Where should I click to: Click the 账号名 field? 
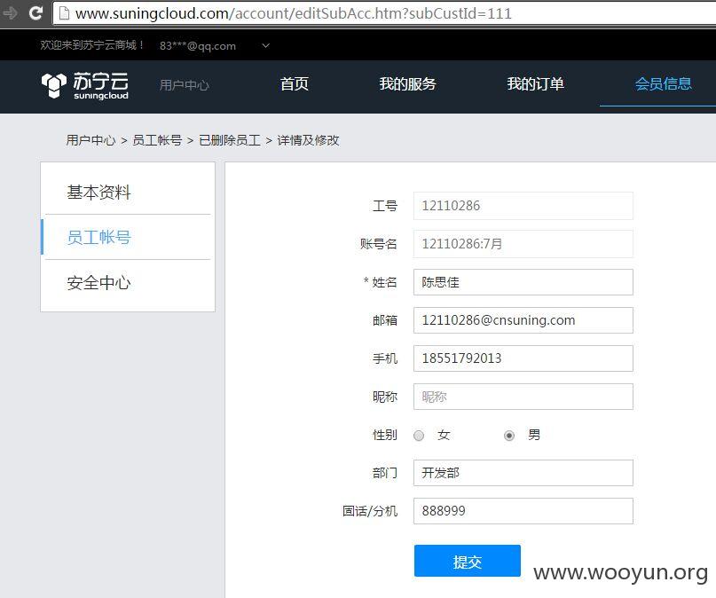[x=523, y=244]
